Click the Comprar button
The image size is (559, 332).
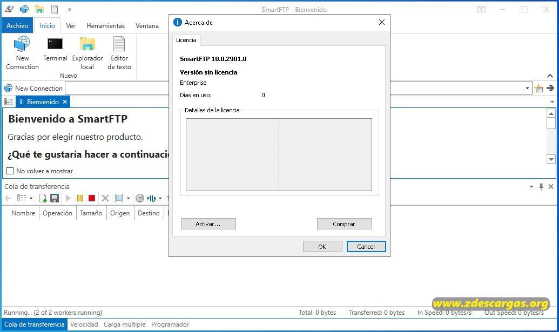click(344, 223)
